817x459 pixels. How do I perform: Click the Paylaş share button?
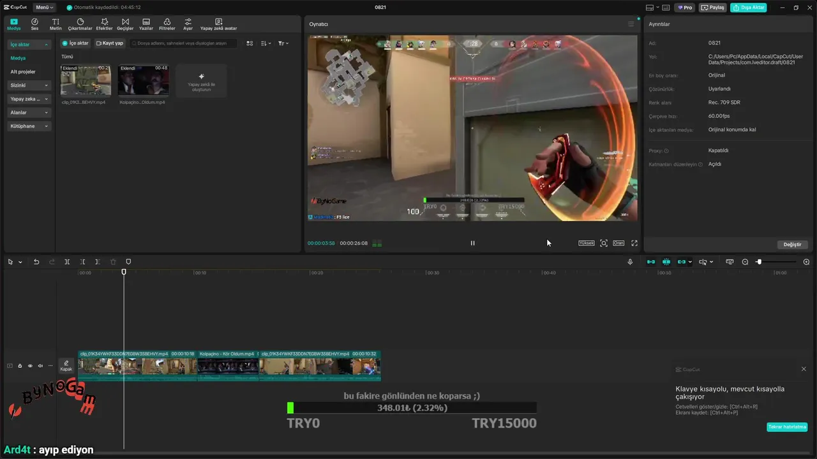coord(713,8)
